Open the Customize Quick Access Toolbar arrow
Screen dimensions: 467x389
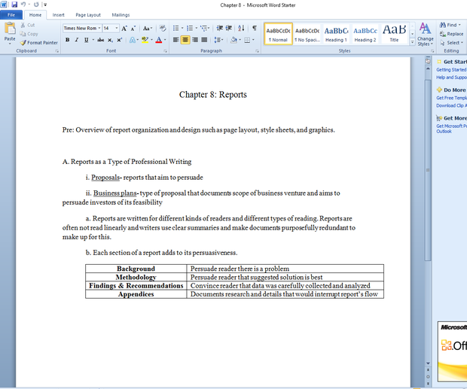pyautogui.click(x=45, y=5)
